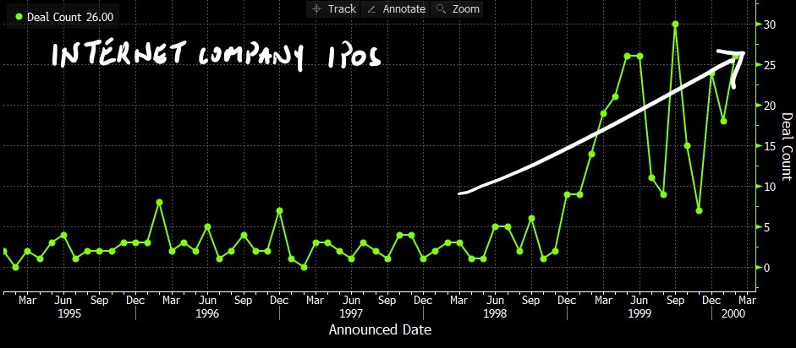Click the green Deal Count legend dot

[19, 16]
